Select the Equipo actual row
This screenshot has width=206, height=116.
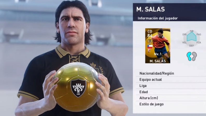pyautogui.click(x=171, y=80)
